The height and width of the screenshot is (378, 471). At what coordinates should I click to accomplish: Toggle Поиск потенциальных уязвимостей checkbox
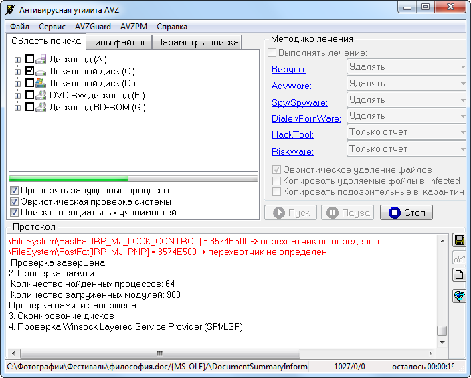pos(14,213)
